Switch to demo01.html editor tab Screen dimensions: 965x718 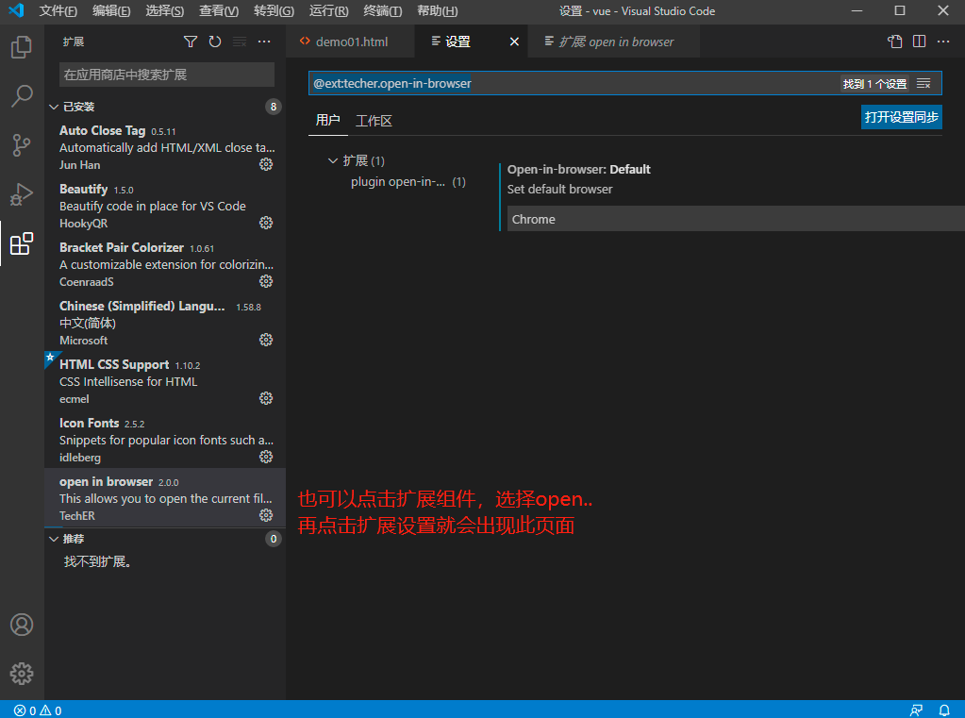coord(351,42)
